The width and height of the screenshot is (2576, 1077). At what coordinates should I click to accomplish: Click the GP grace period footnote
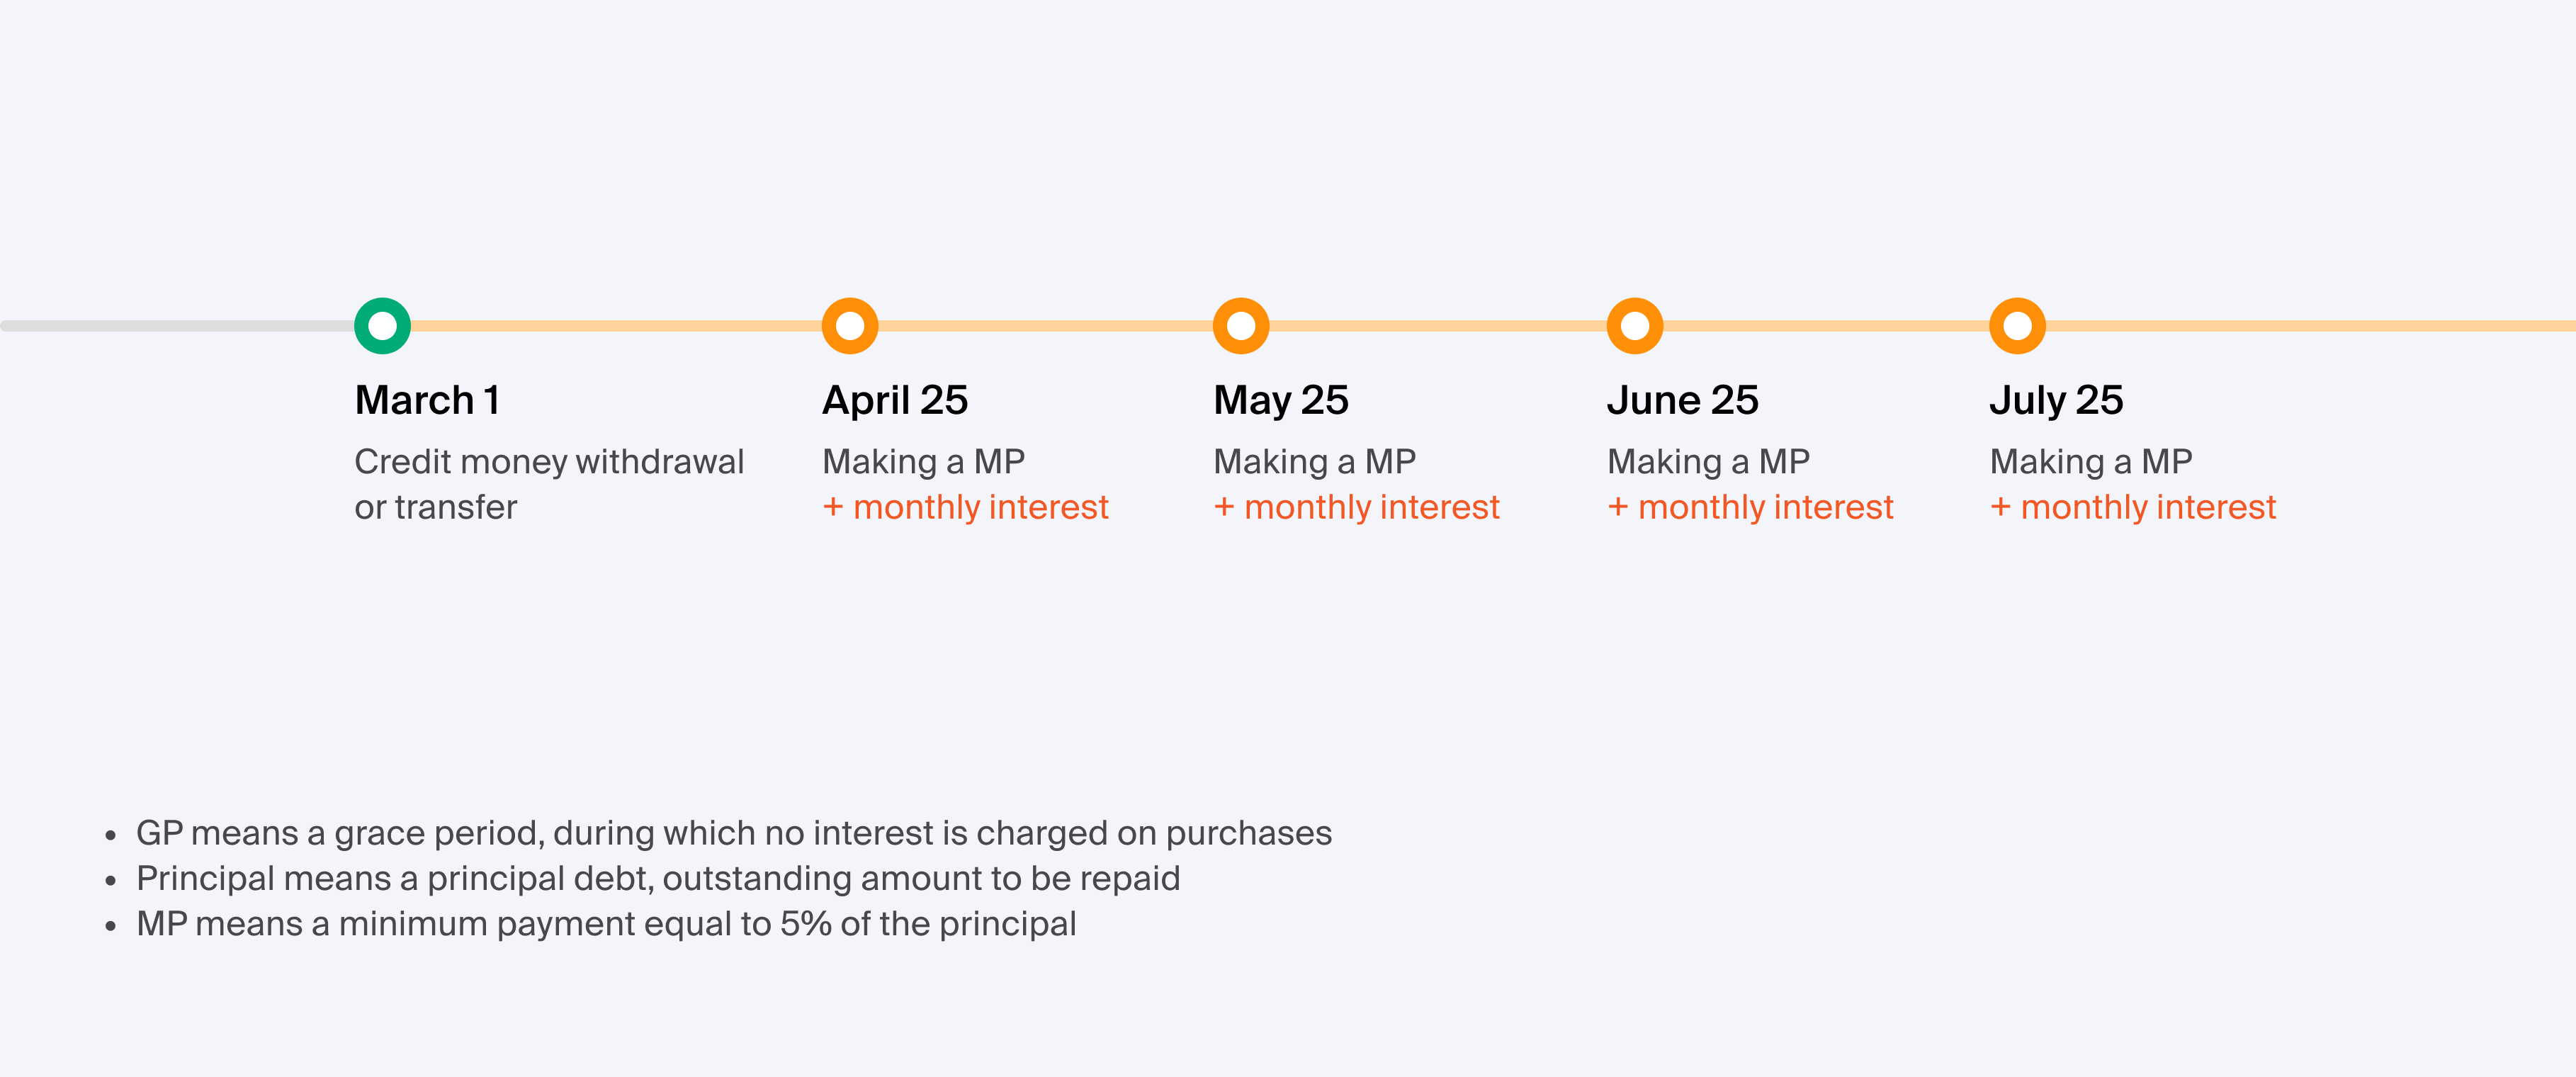pos(733,833)
